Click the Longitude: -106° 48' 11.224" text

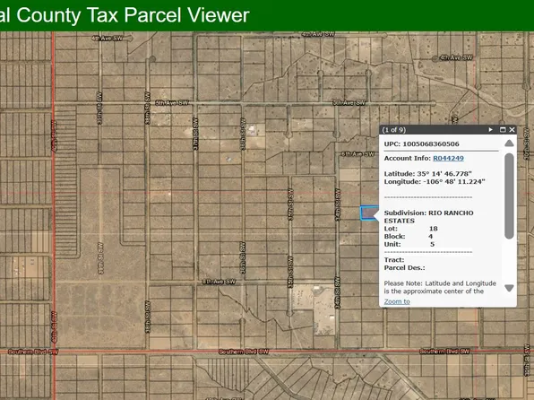point(435,182)
